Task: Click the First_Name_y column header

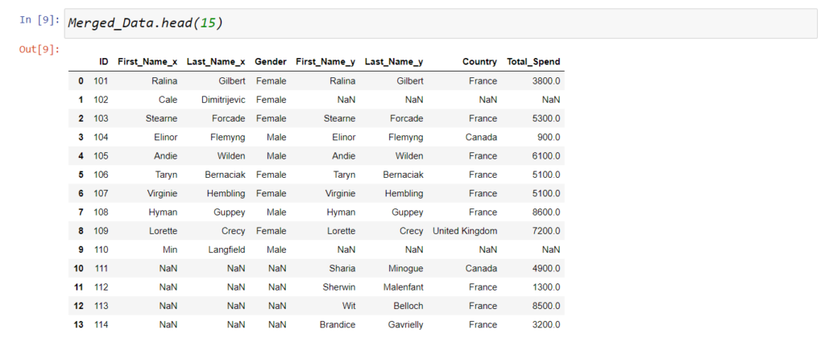Action: (325, 62)
